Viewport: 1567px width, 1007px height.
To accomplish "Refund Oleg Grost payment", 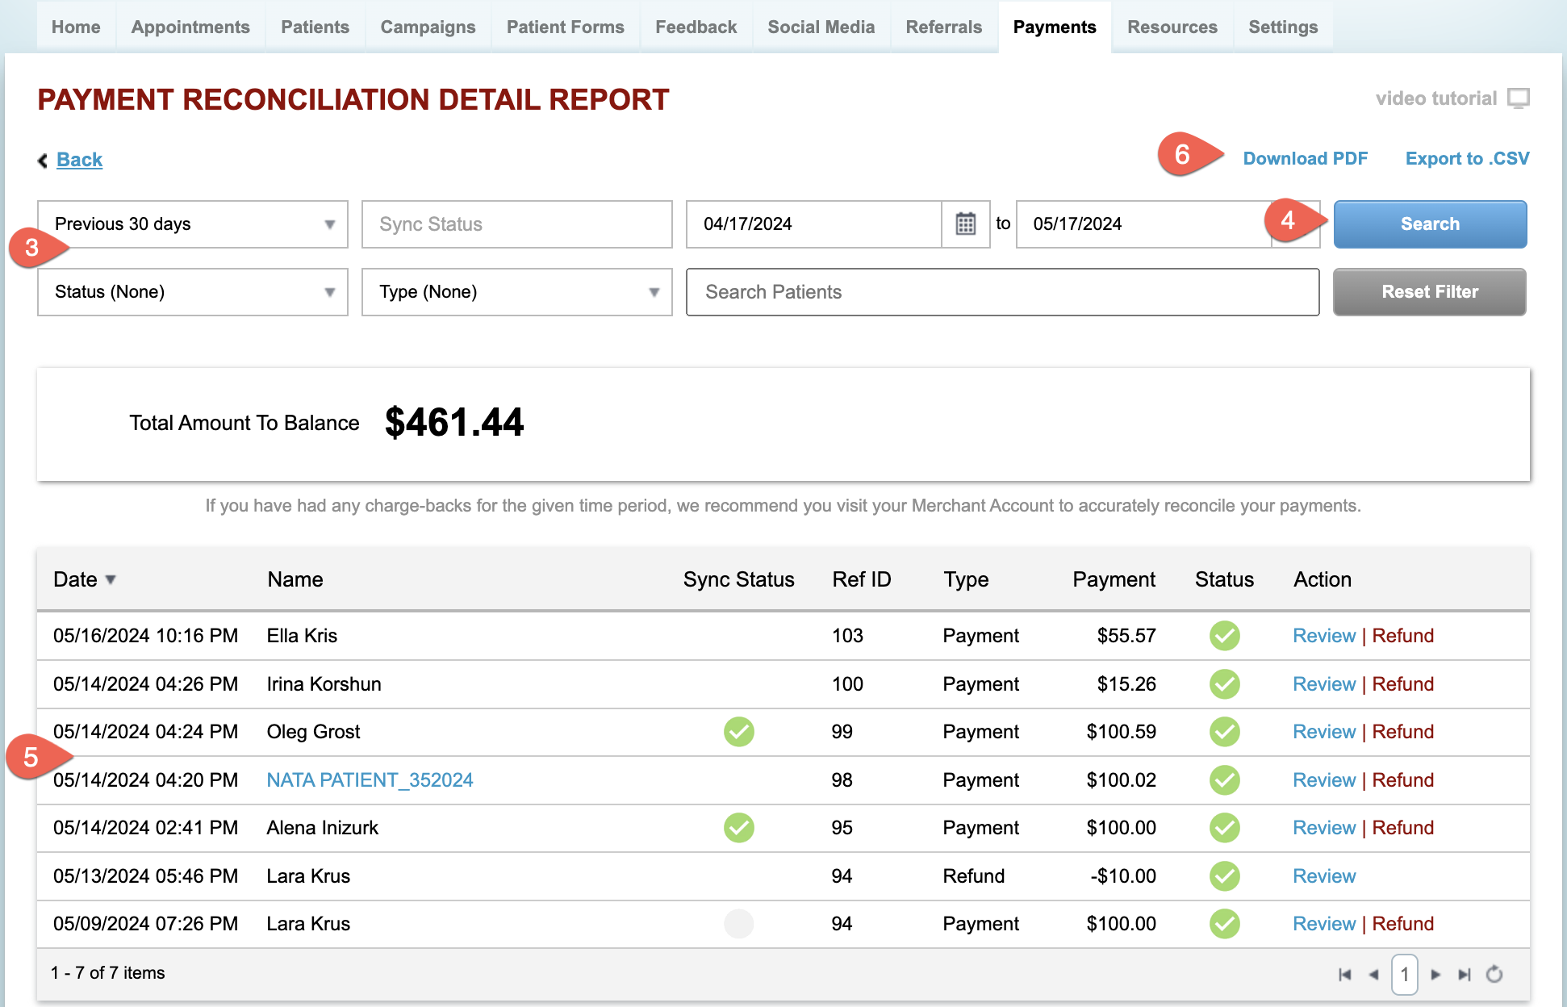I will pos(1402,732).
